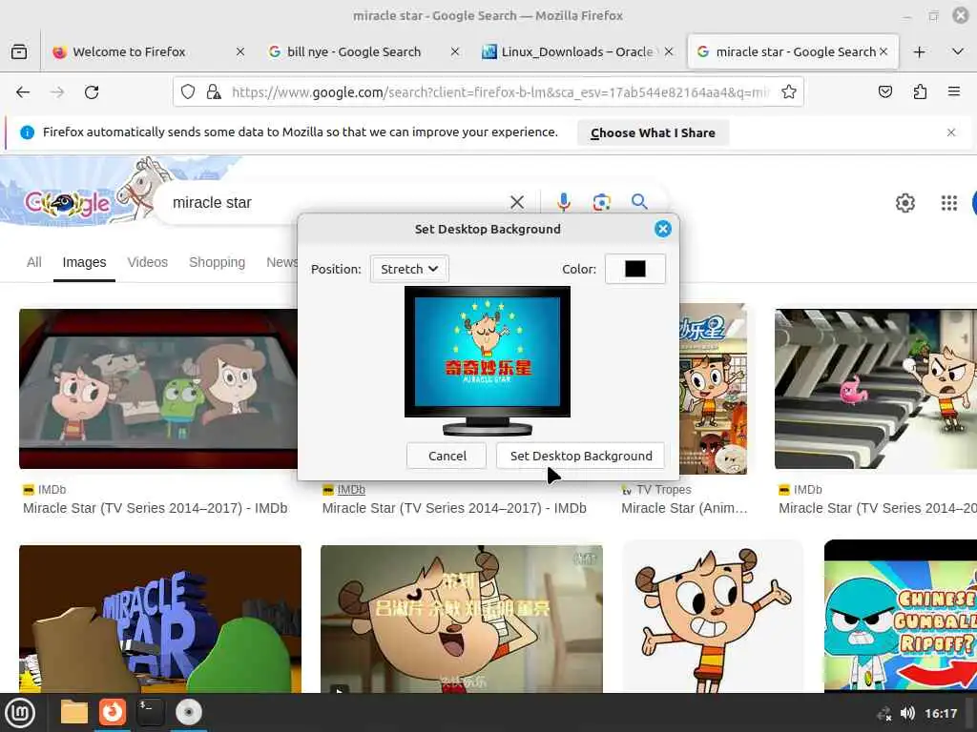Click the forward navigation arrow
977x732 pixels.
point(57,92)
